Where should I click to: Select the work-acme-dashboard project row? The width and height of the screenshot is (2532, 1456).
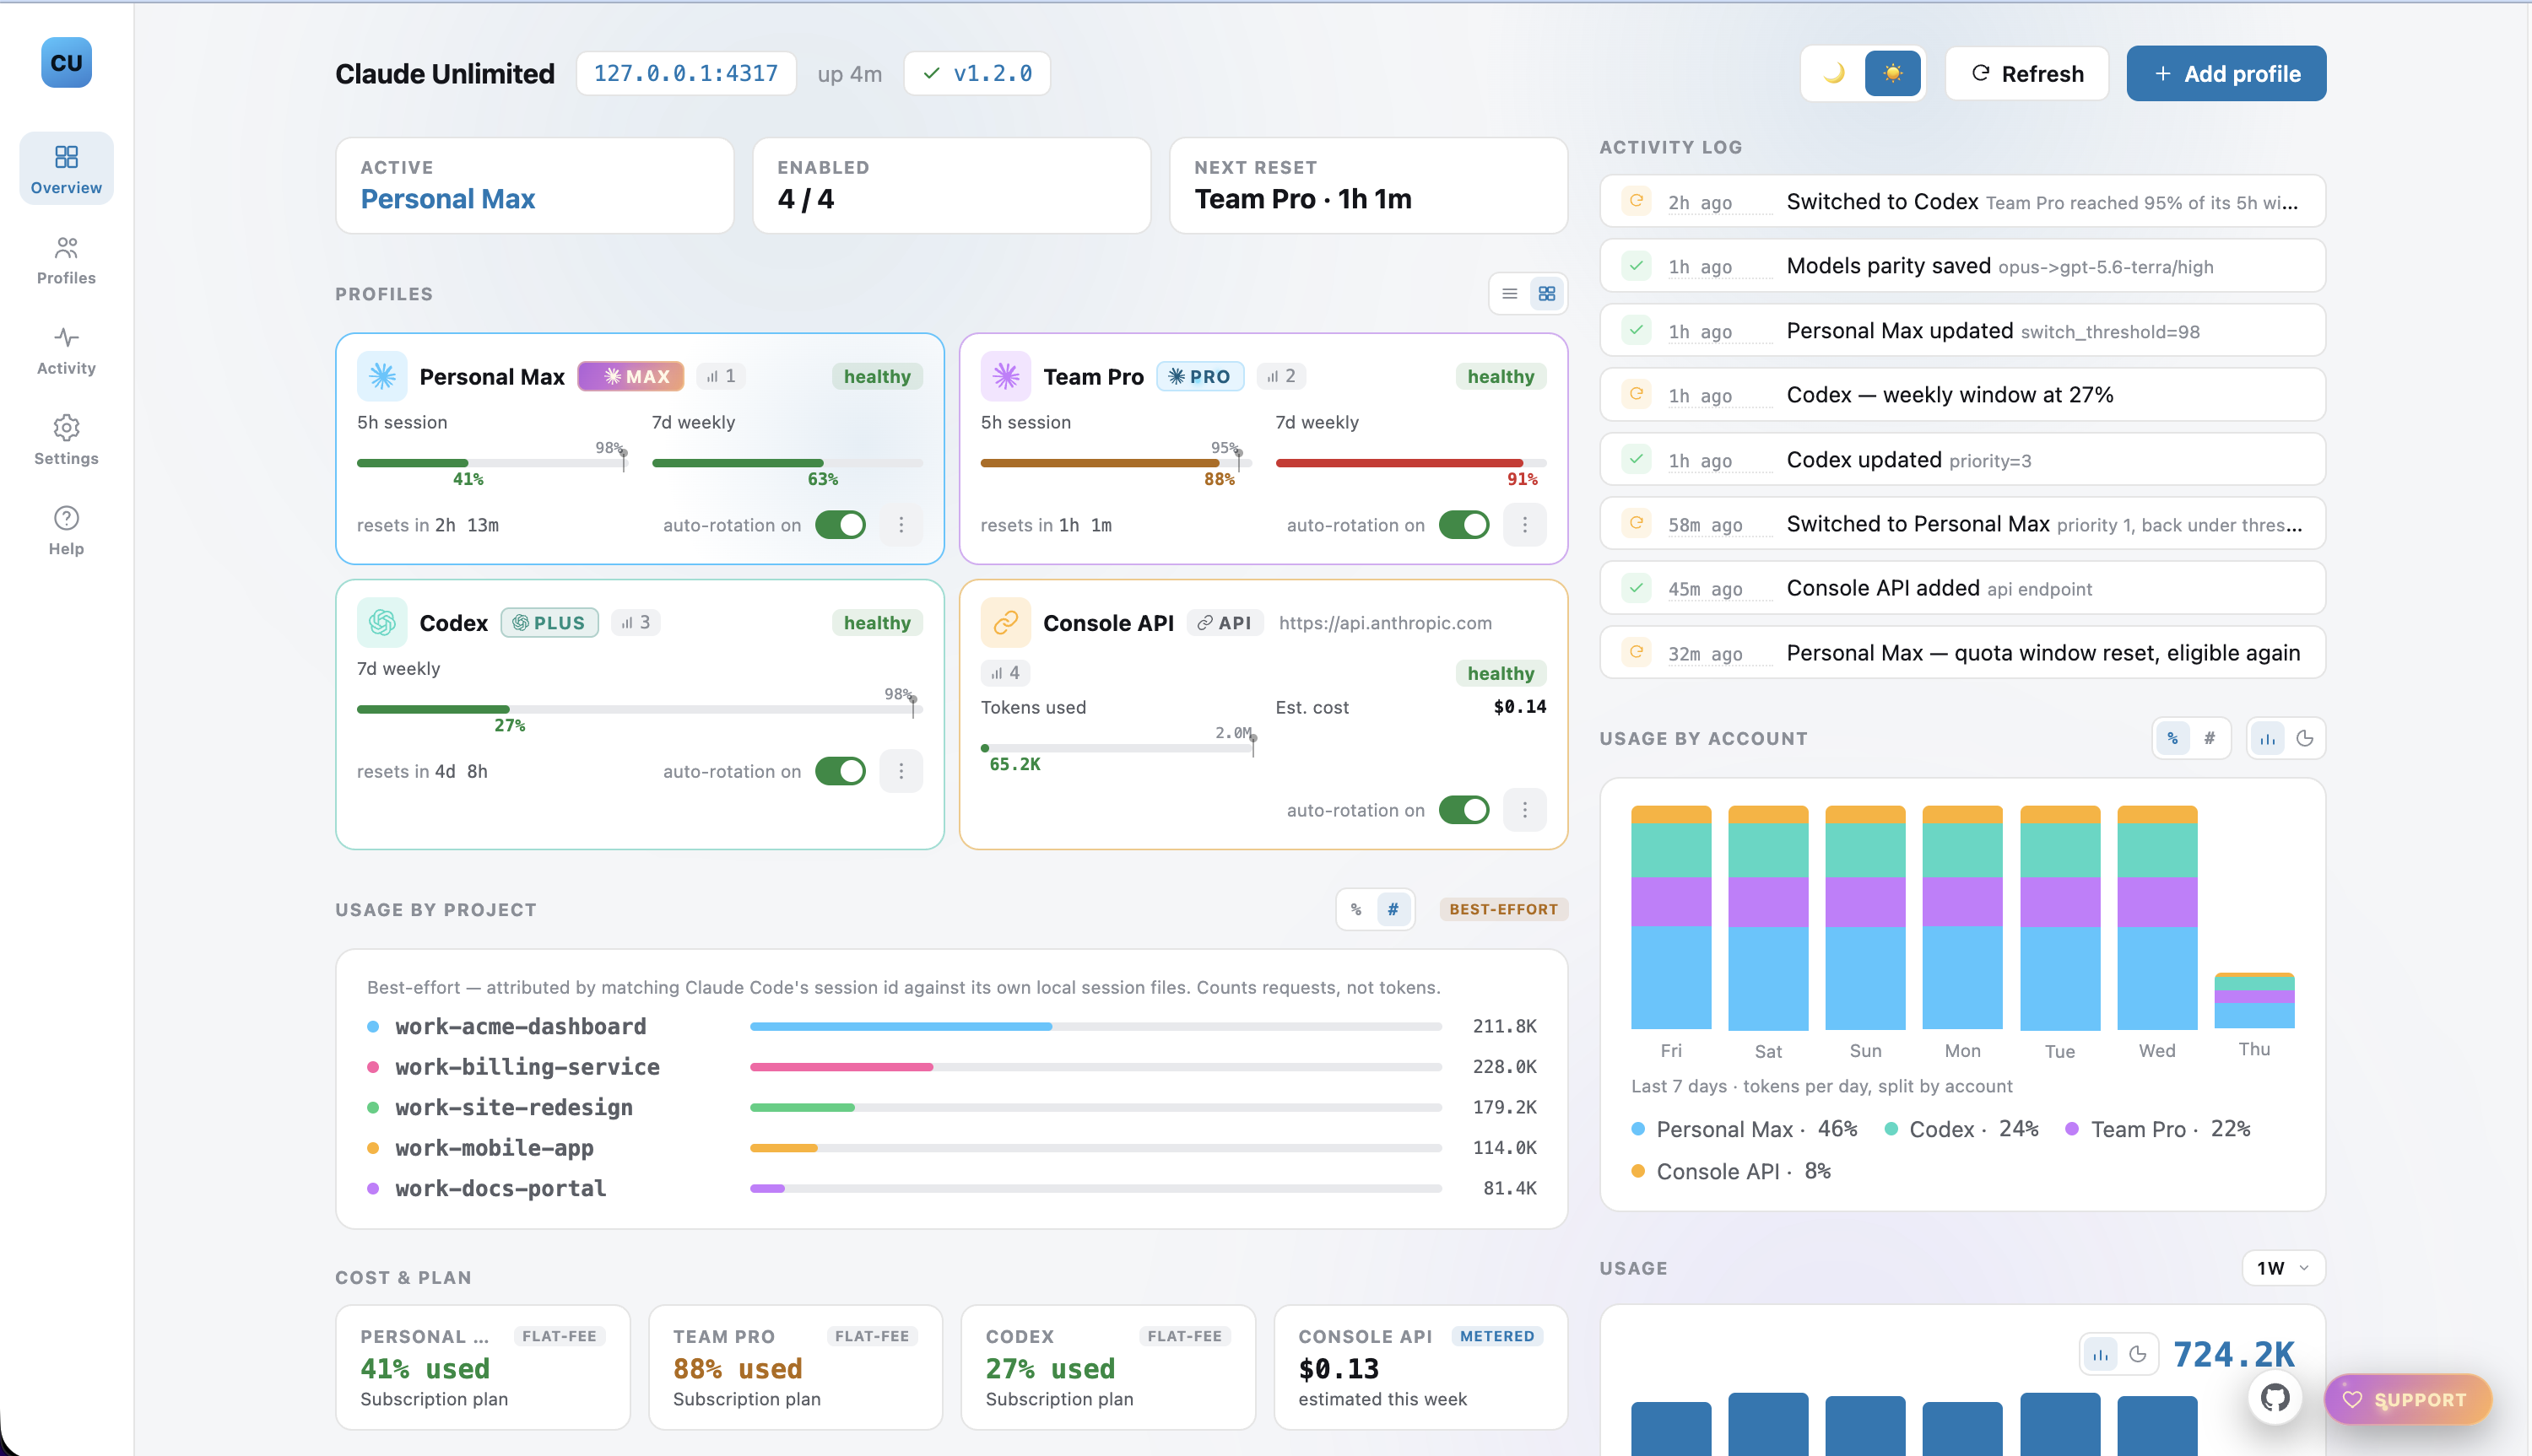pyautogui.click(x=951, y=1026)
